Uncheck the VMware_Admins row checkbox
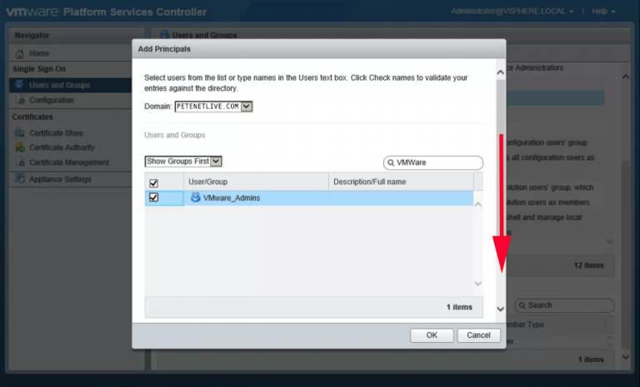Screen dimensions: 640x387 point(153,197)
